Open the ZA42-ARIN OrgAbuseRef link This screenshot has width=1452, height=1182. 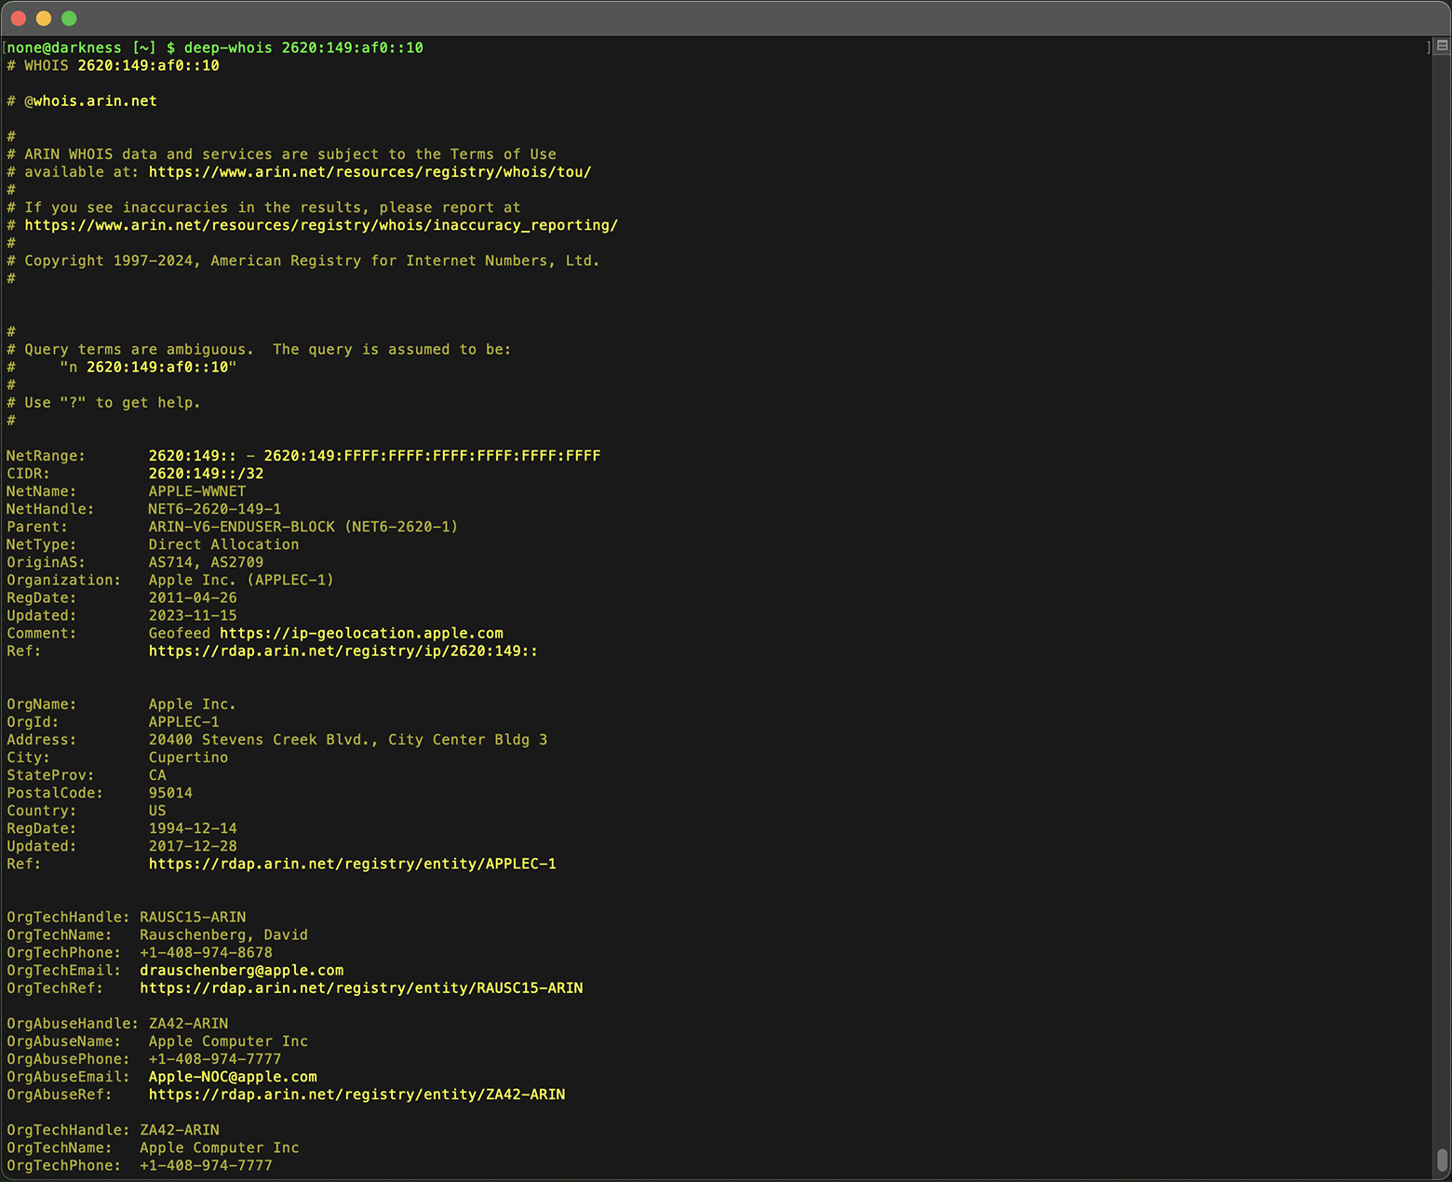(x=356, y=1095)
